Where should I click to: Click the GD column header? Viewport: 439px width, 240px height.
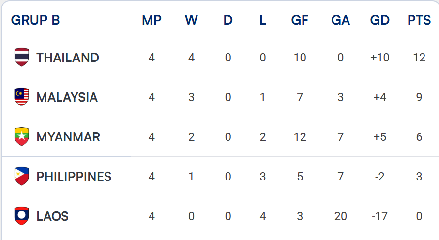(380, 20)
